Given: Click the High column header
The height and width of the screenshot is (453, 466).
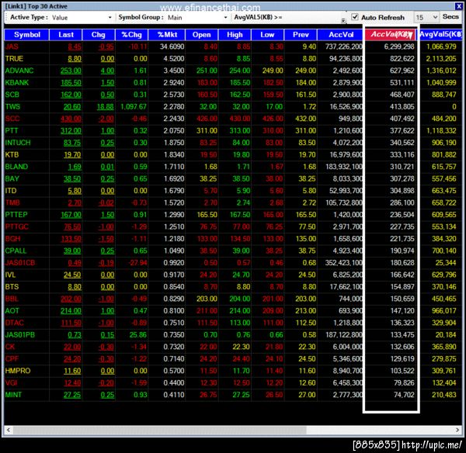Looking at the screenshot, I should [x=235, y=35].
